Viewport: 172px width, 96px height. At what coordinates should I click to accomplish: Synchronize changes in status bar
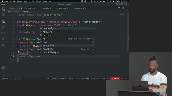click(x=11, y=79)
